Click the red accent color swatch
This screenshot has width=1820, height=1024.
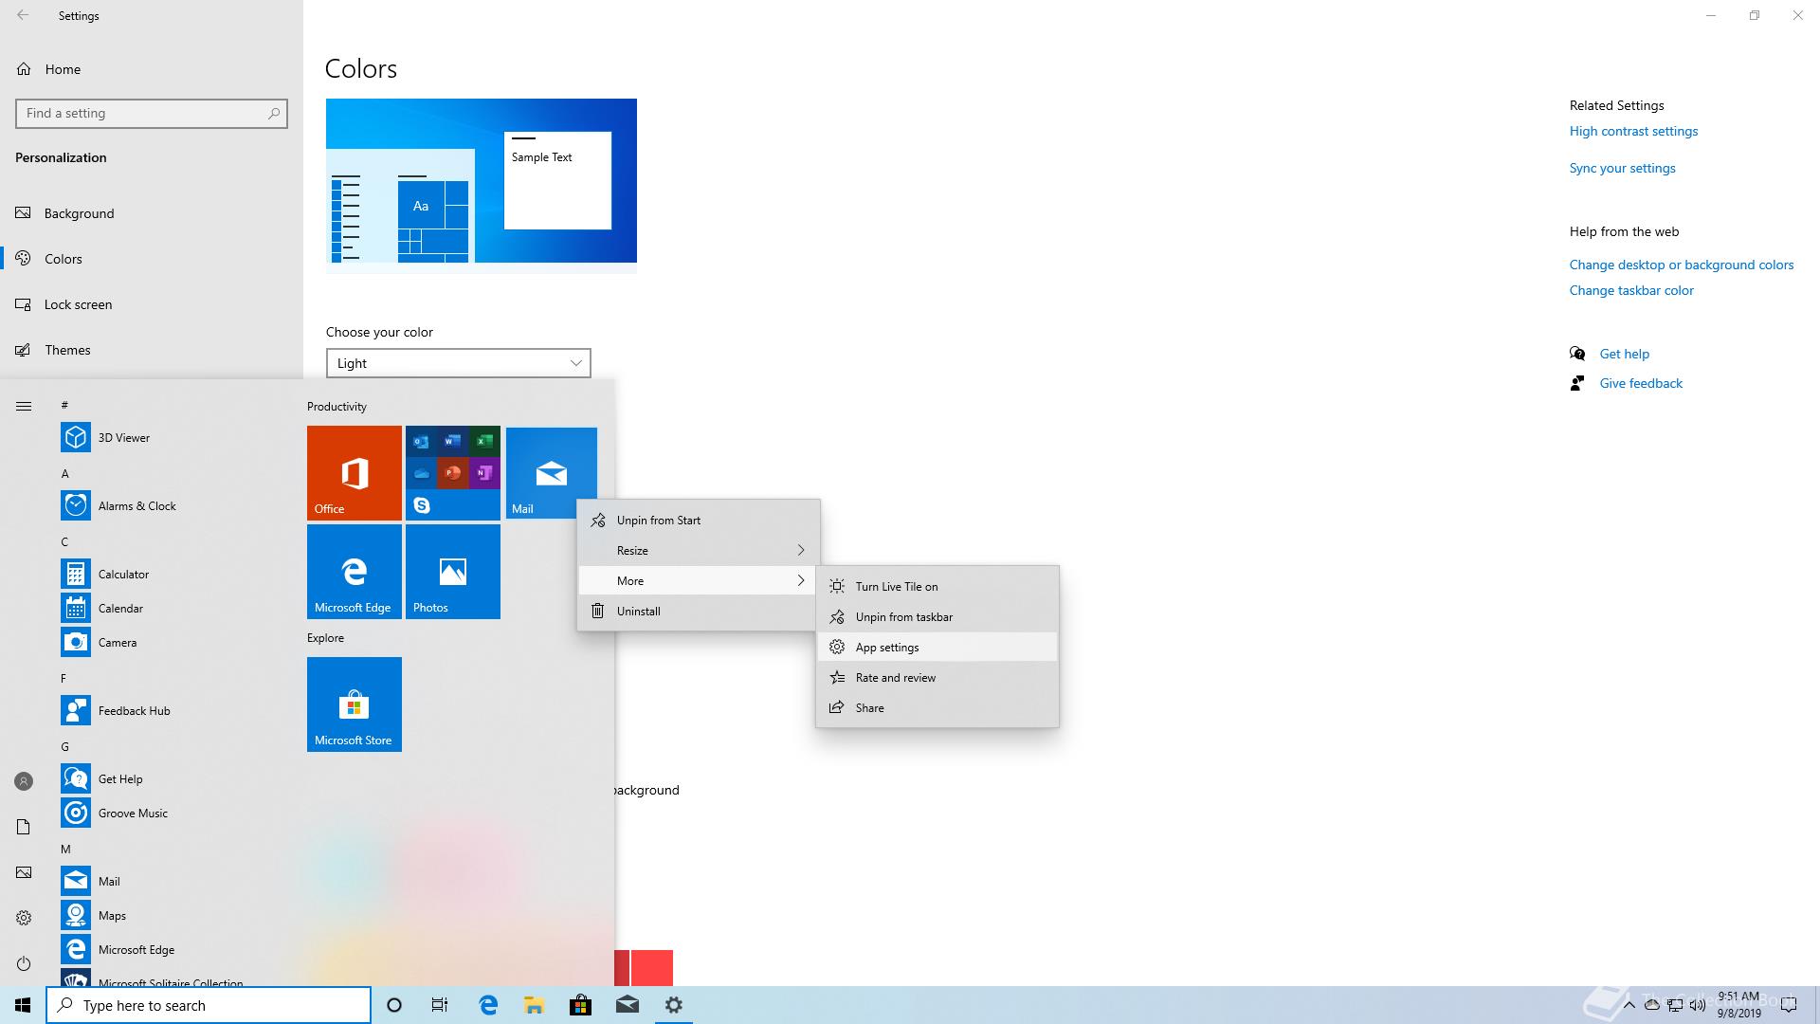point(651,967)
